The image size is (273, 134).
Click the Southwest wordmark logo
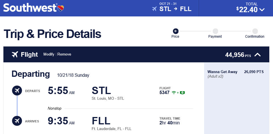click(30, 8)
